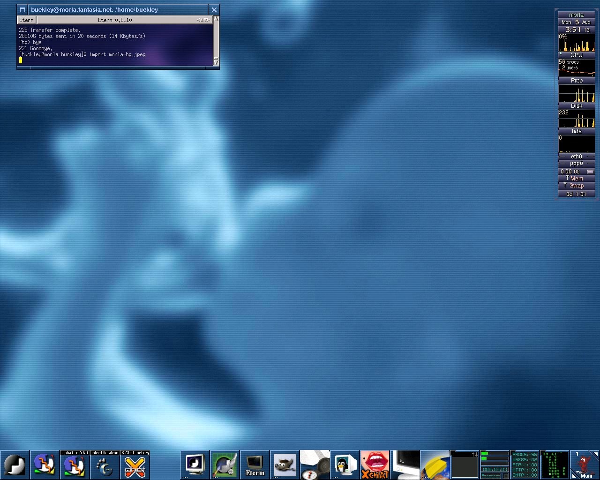The width and height of the screenshot is (600, 480).
Task: Launch GIMP from the Wilber icon
Action: click(x=285, y=465)
